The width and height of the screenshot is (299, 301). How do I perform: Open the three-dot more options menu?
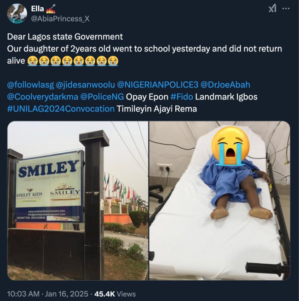285,9
